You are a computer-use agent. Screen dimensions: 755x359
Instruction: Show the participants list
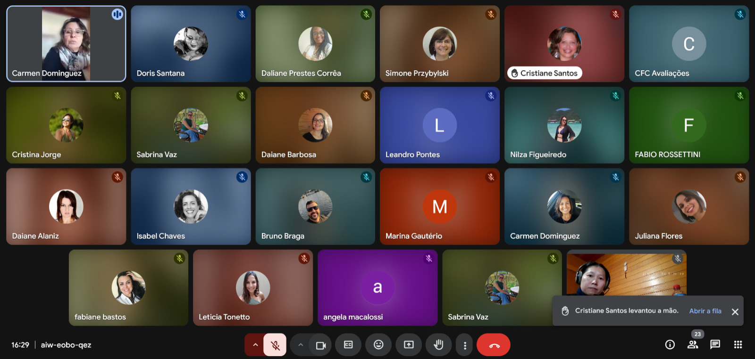pos(693,345)
